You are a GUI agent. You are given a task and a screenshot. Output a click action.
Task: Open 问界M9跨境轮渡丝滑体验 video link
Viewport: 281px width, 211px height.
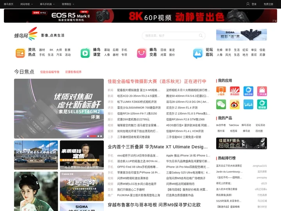pyautogui.click(x=133, y=178)
